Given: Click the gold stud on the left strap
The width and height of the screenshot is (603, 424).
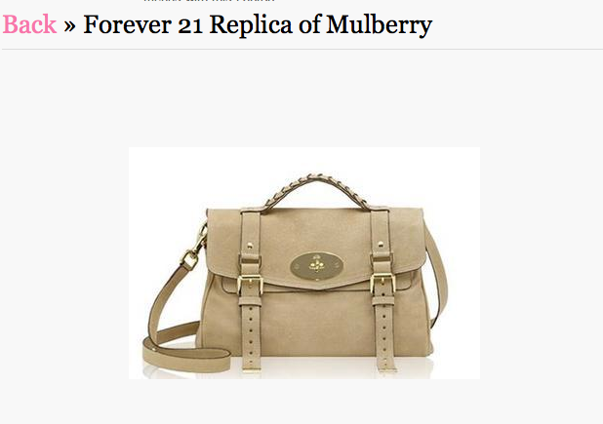Looking at the screenshot, I should pyautogui.click(x=250, y=245).
